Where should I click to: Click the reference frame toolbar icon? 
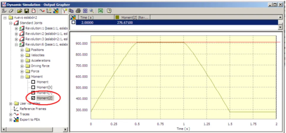(49, 11)
